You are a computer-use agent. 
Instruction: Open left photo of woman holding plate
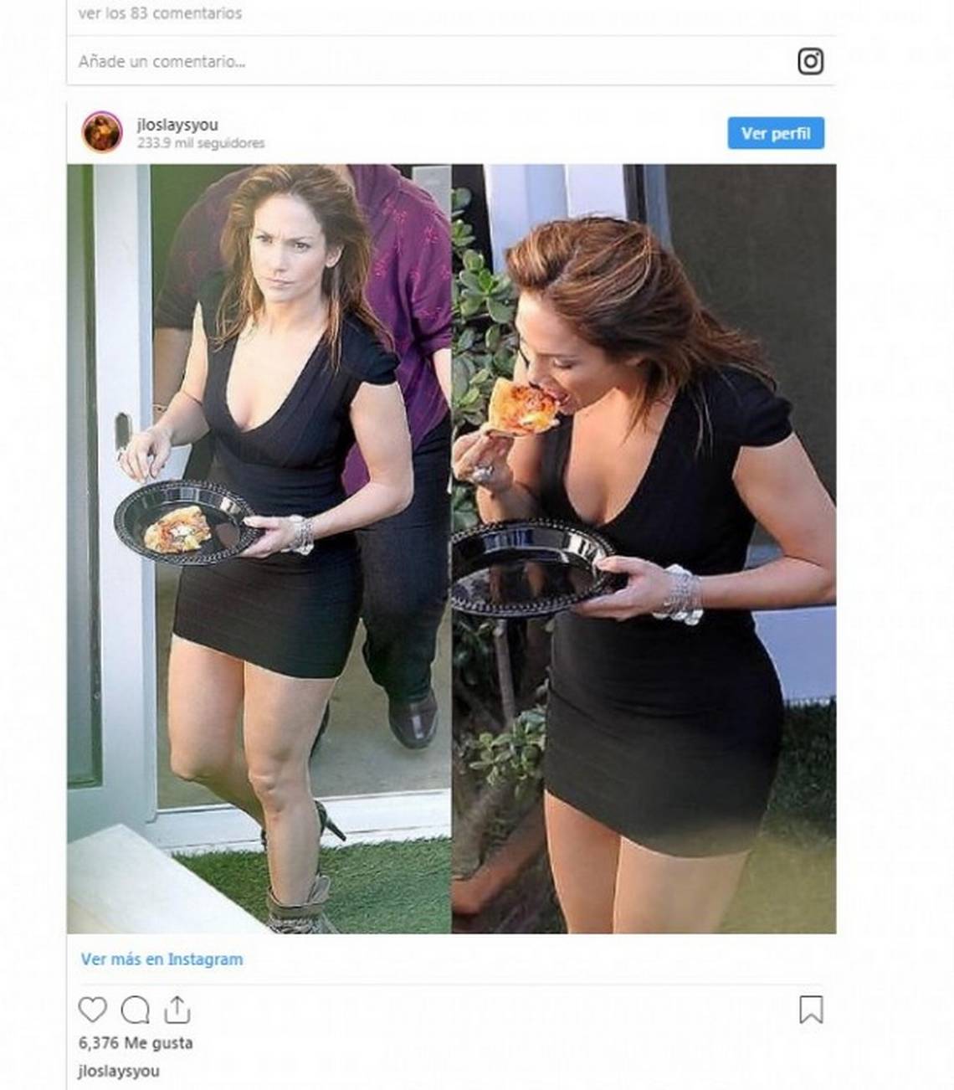[x=259, y=548]
